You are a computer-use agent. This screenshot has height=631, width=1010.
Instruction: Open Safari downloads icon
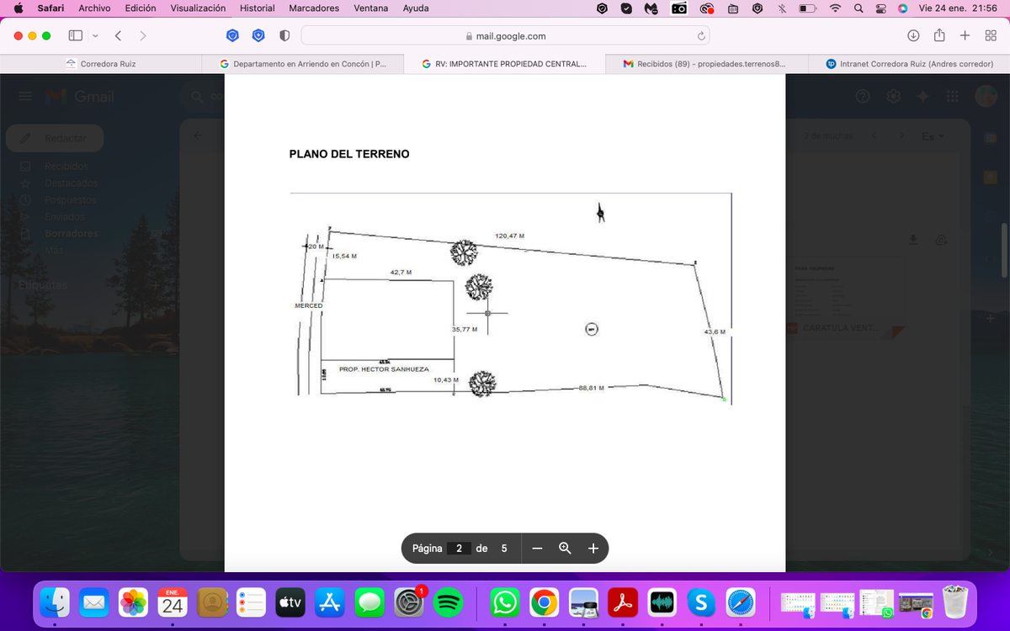pyautogui.click(x=913, y=35)
